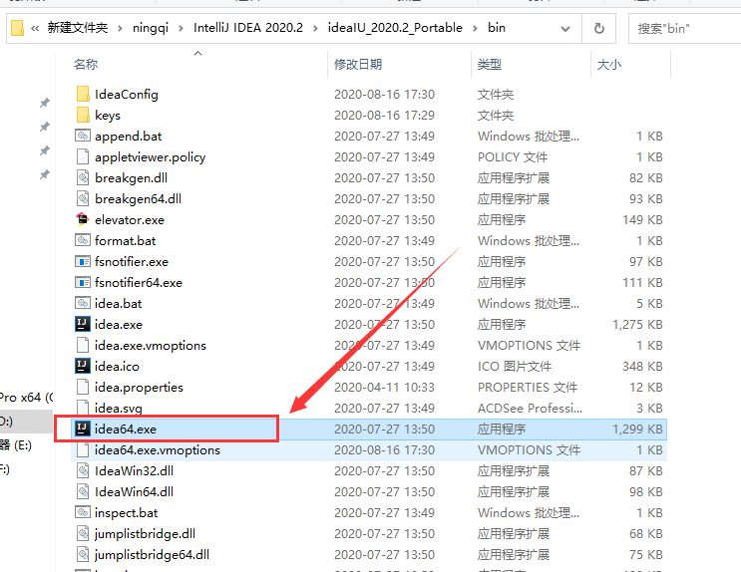Expand the chevron after ningqi
The height and width of the screenshot is (572, 741).
(181, 28)
